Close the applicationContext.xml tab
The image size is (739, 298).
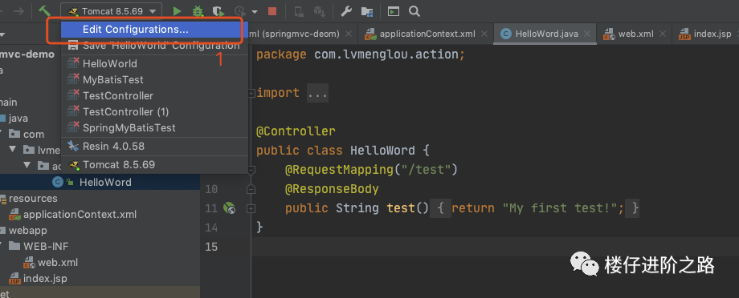click(484, 34)
